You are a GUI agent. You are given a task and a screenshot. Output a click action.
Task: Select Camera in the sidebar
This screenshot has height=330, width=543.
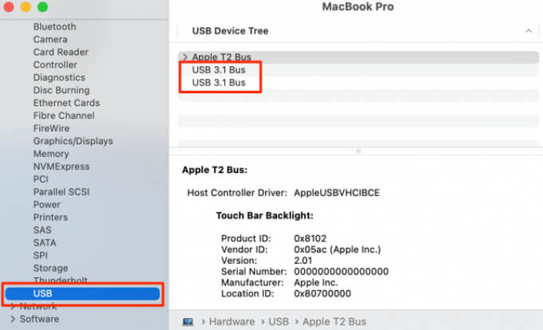coord(50,39)
